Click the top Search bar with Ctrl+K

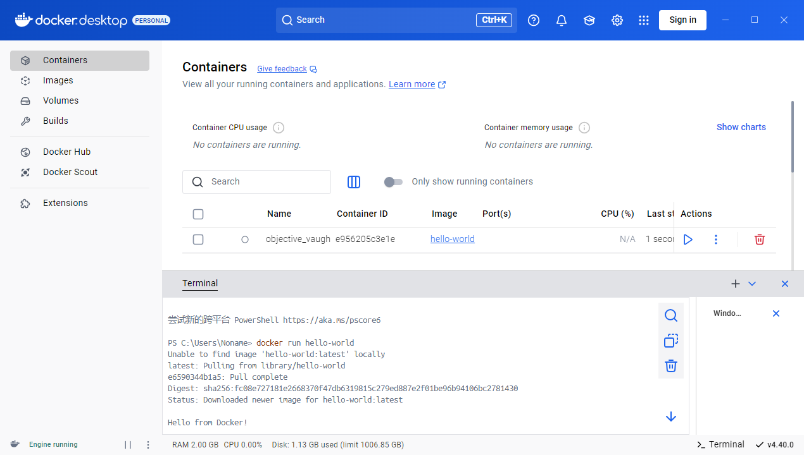point(396,20)
